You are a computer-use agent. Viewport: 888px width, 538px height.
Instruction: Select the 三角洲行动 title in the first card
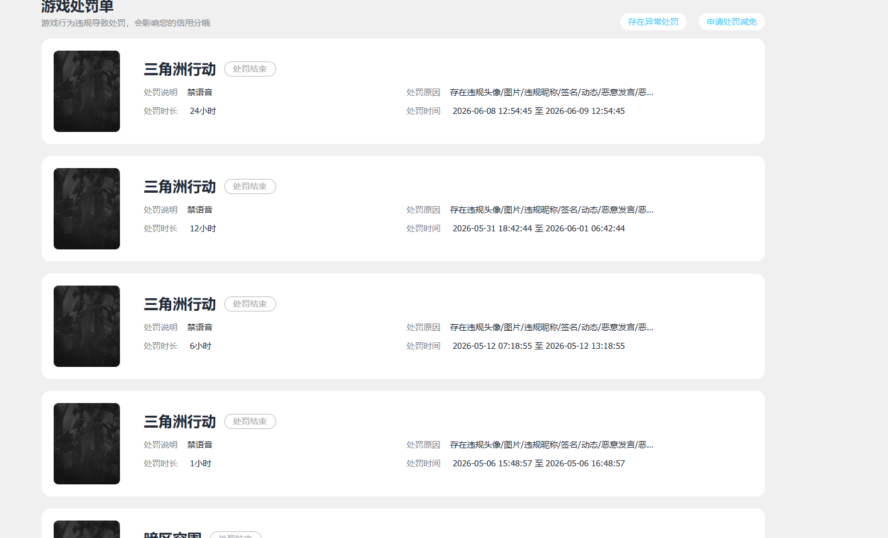point(180,69)
